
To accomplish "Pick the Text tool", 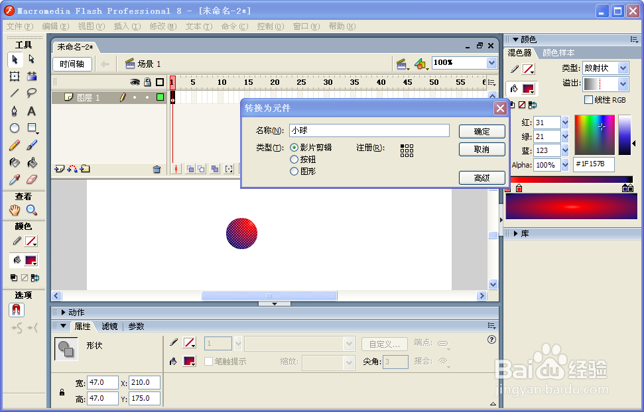I will pos(32,110).
